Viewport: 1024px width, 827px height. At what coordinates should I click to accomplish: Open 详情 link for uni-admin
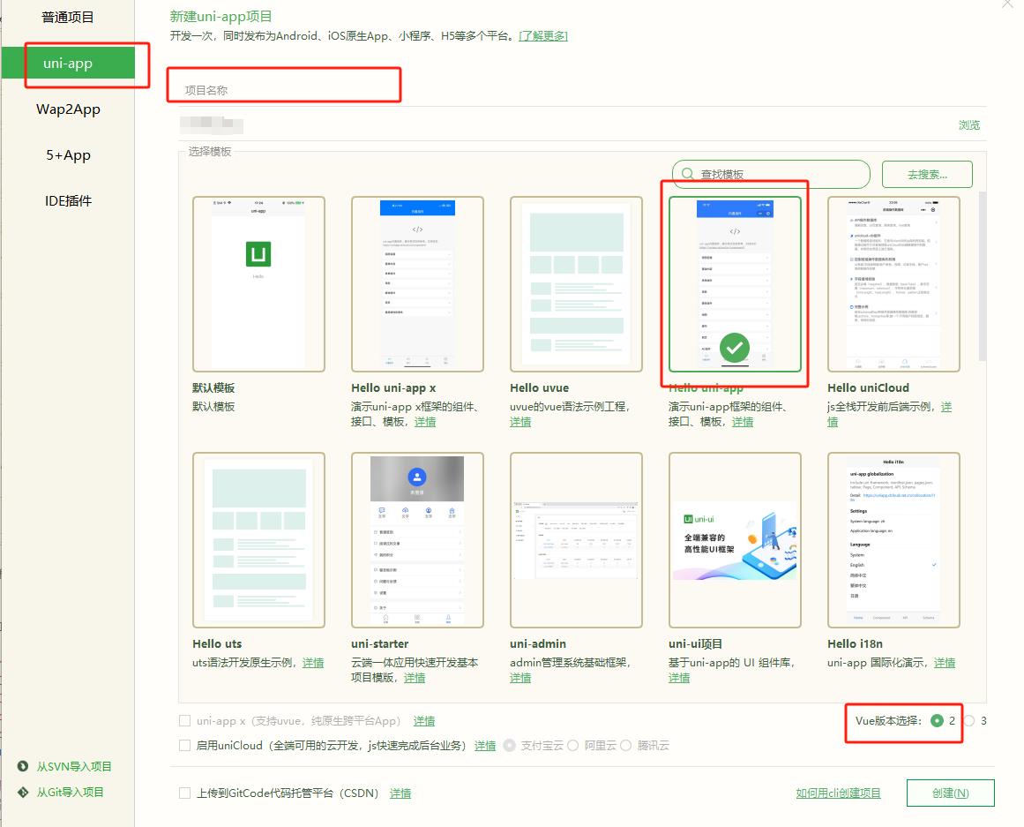(x=520, y=678)
